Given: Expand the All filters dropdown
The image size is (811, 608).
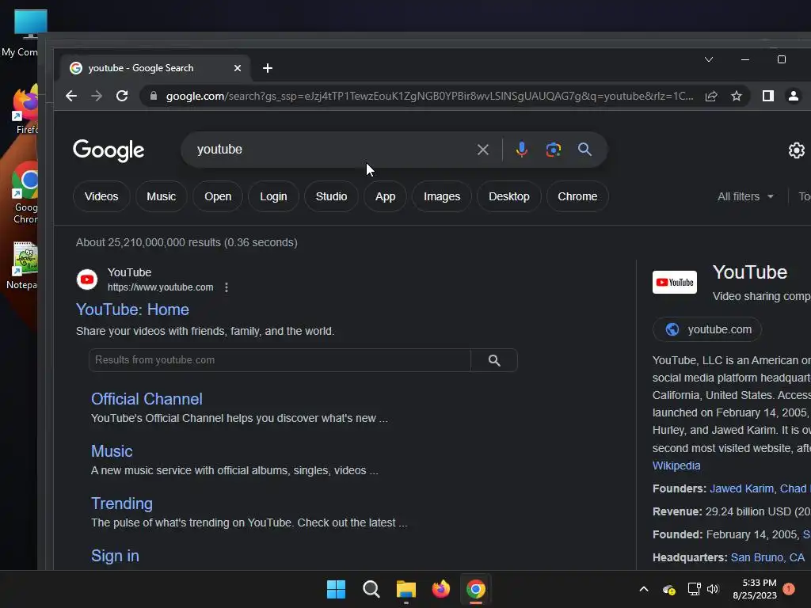Looking at the screenshot, I should [745, 196].
